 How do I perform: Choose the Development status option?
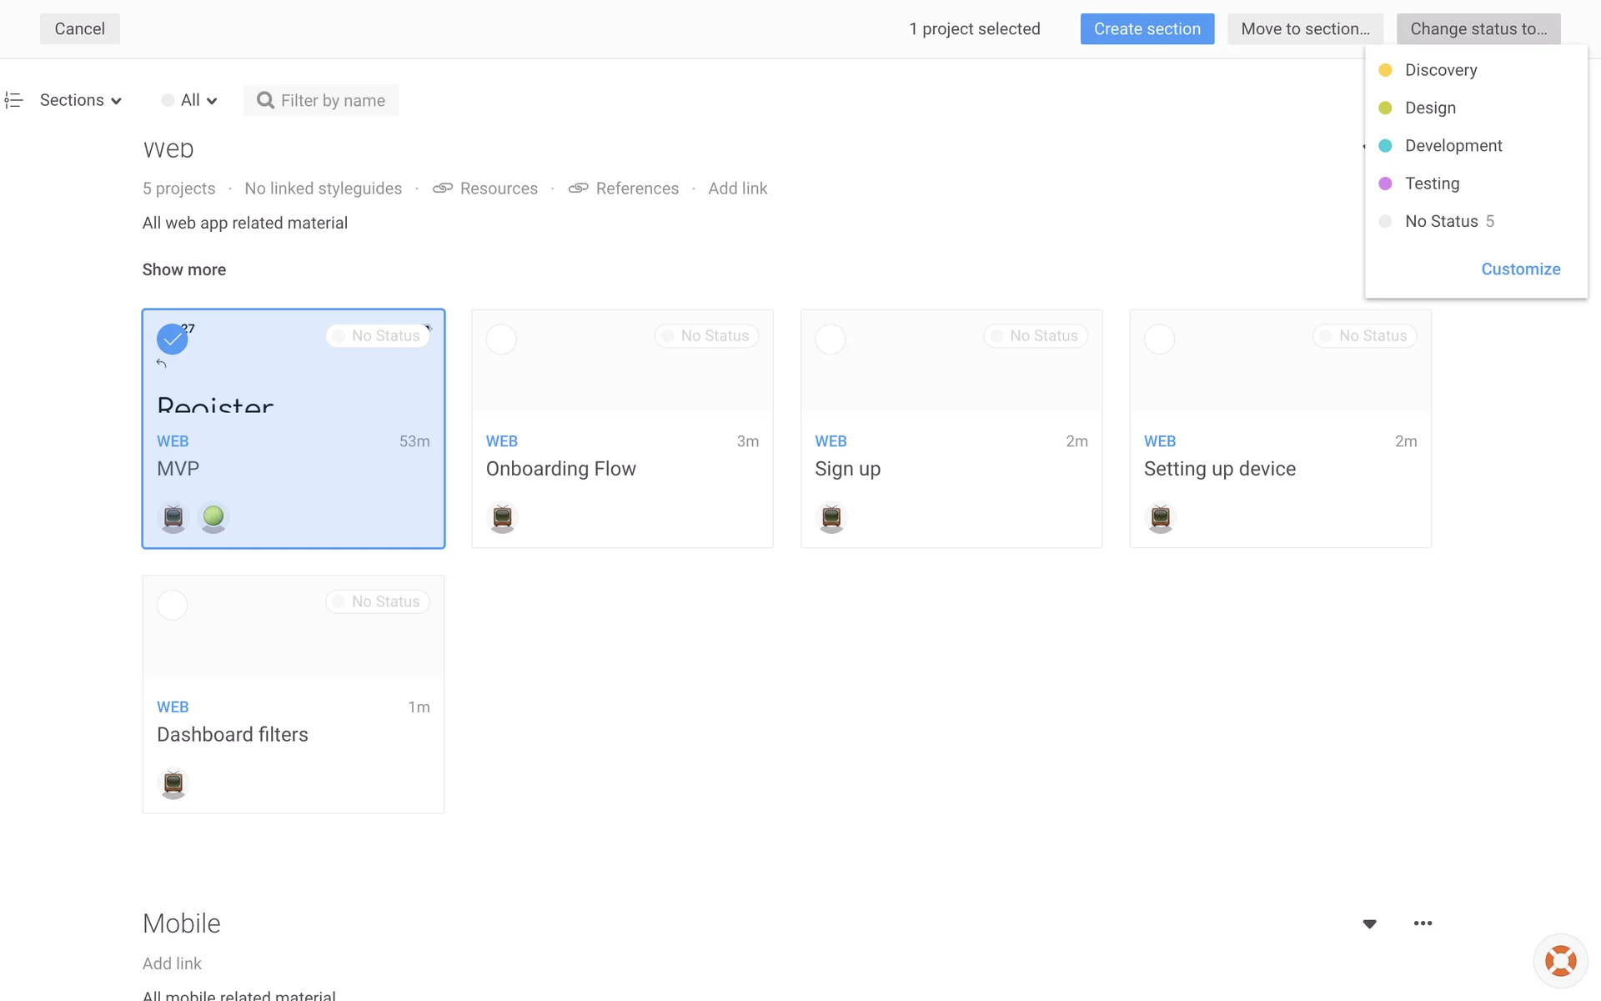[1453, 146]
